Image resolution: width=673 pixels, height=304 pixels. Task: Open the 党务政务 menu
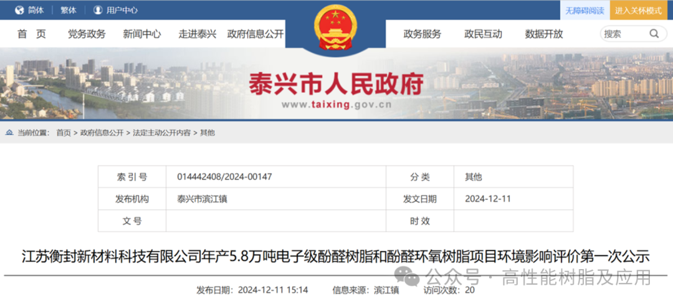coord(86,34)
